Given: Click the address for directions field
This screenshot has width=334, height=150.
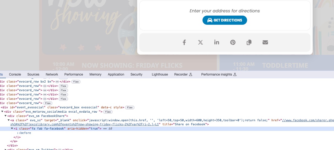Looking at the screenshot, I should (x=225, y=11).
